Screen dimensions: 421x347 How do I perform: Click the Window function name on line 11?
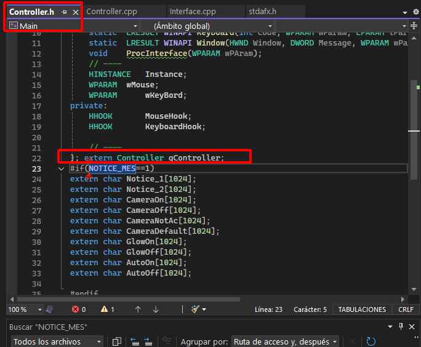210,43
